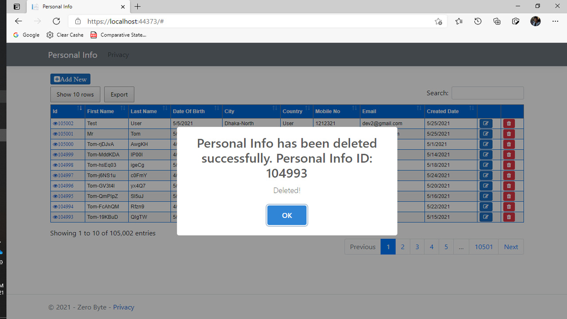
Task: Click the delete icon for ID 104999
Action: pyautogui.click(x=509, y=154)
